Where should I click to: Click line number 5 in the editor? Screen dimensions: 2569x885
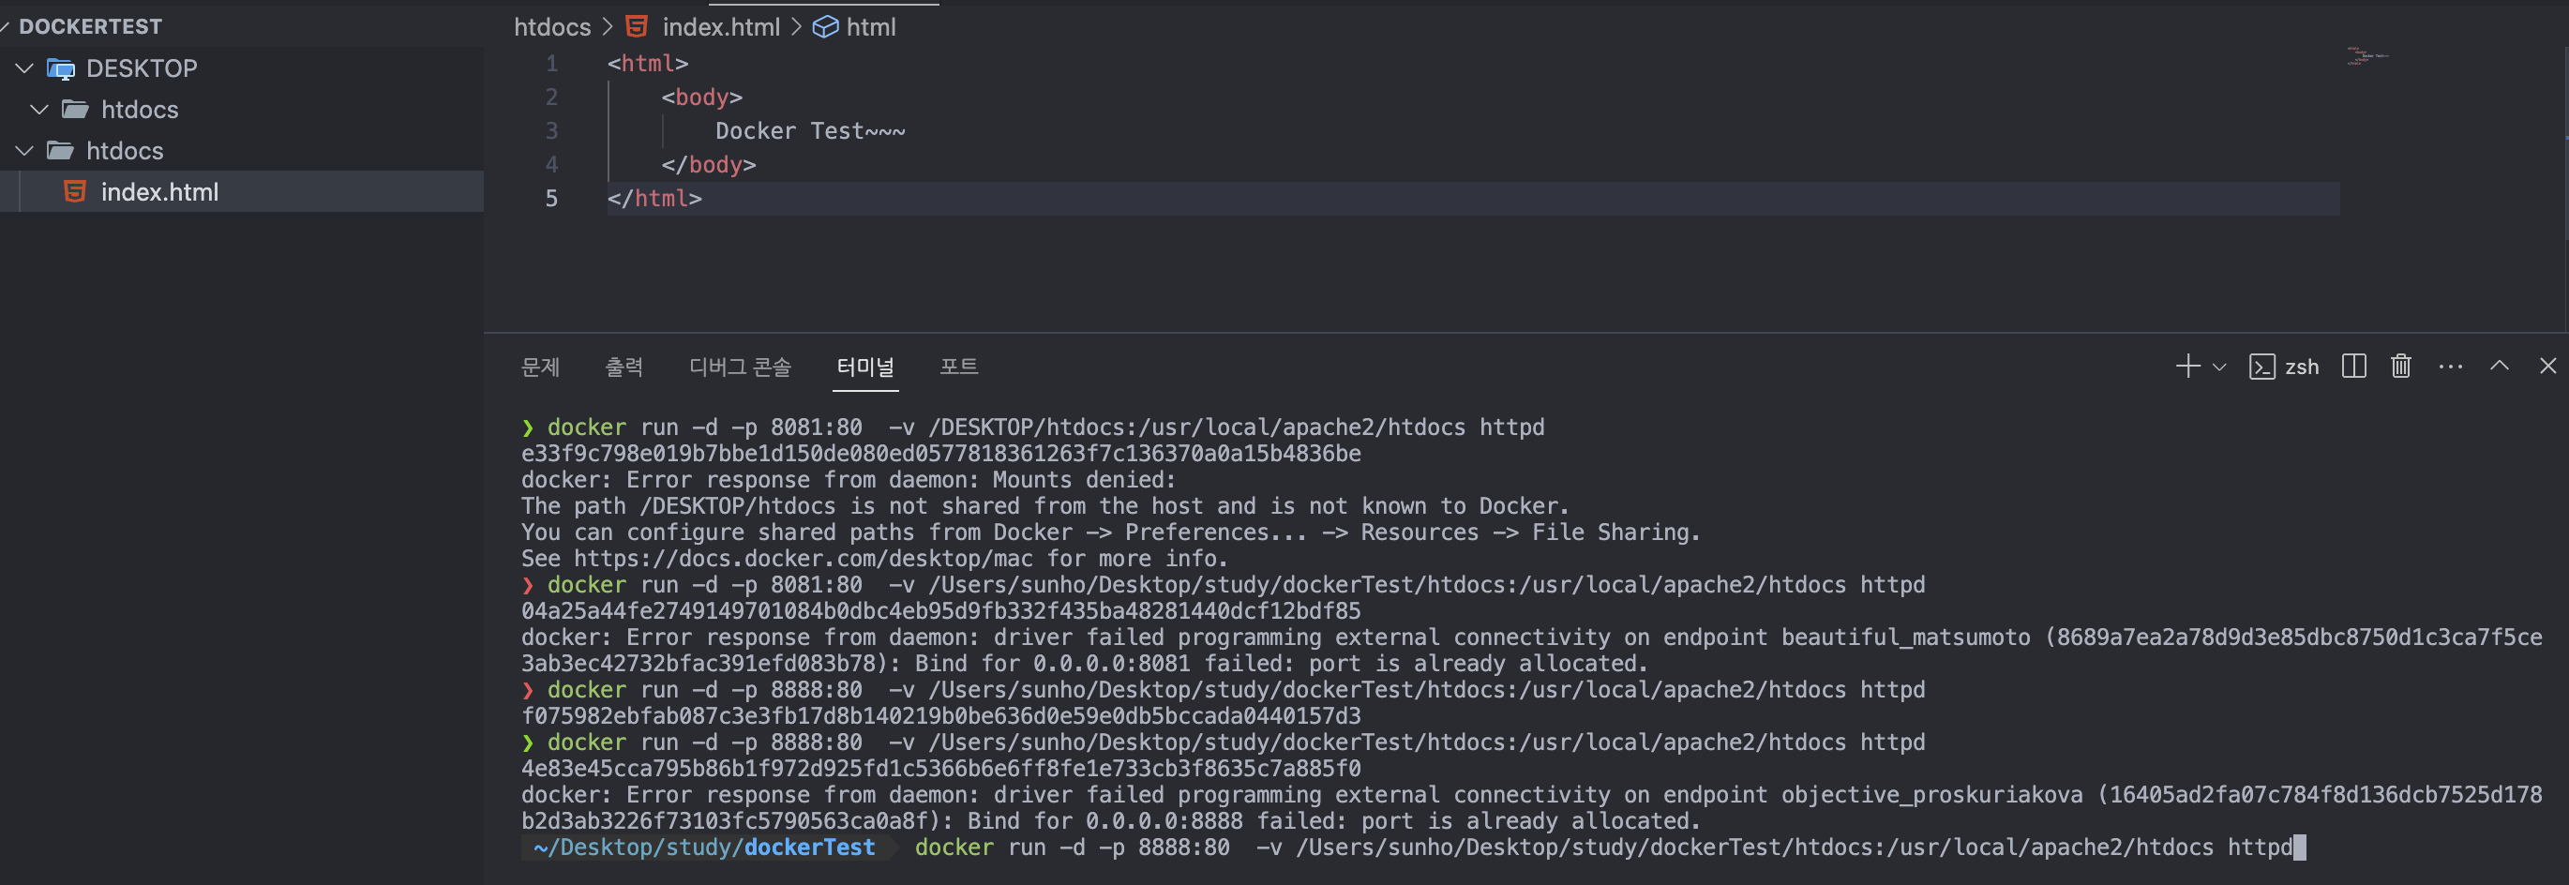551,199
